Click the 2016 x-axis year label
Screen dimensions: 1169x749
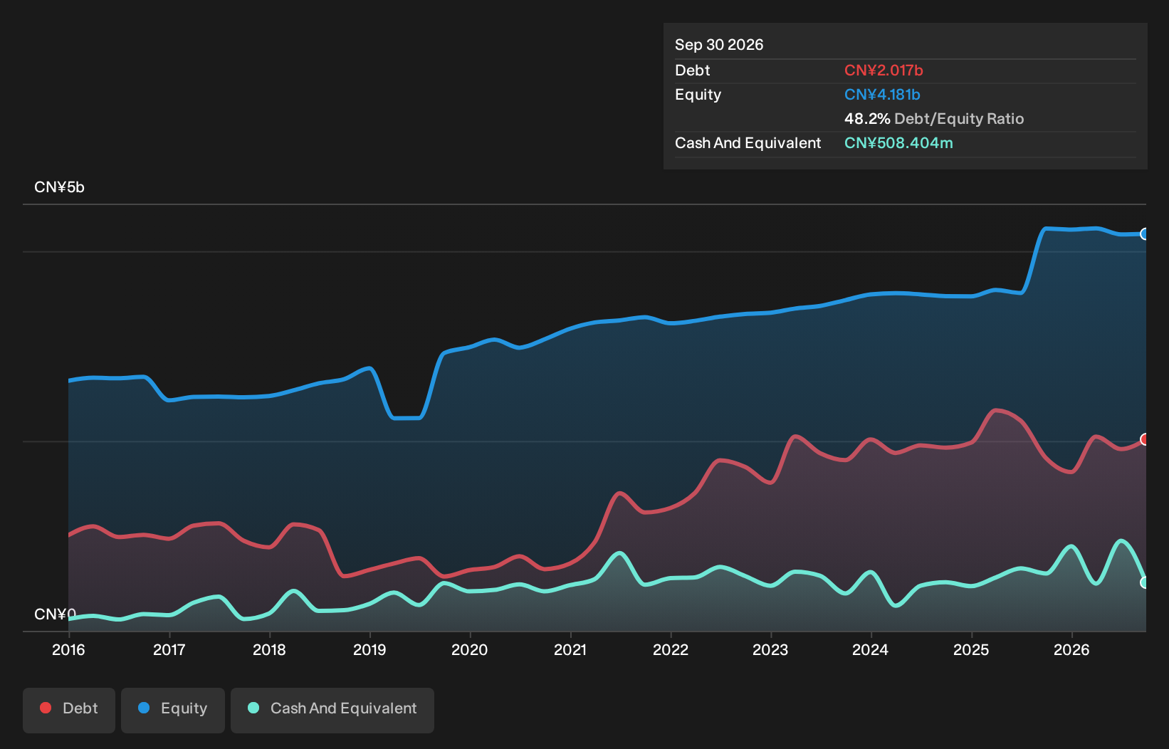pyautogui.click(x=68, y=649)
